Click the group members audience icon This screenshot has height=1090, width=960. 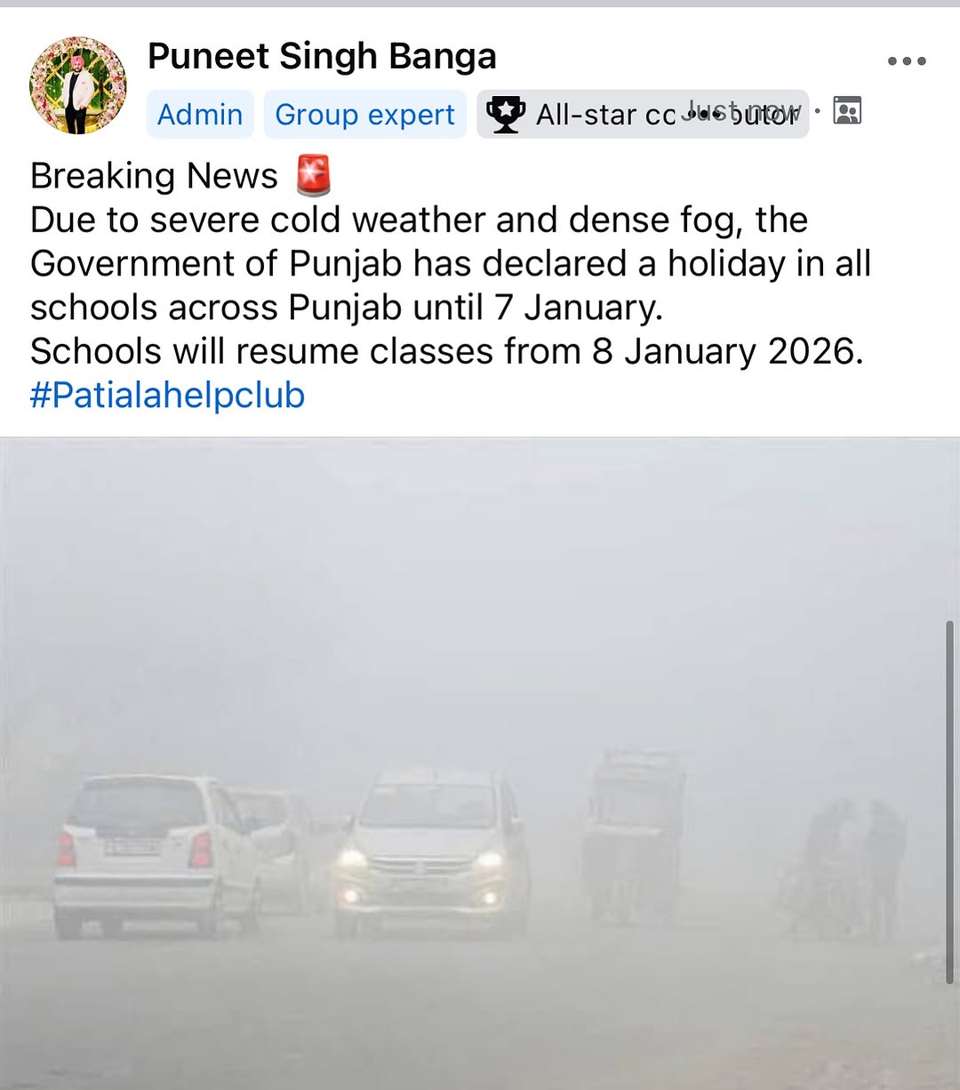pyautogui.click(x=847, y=110)
